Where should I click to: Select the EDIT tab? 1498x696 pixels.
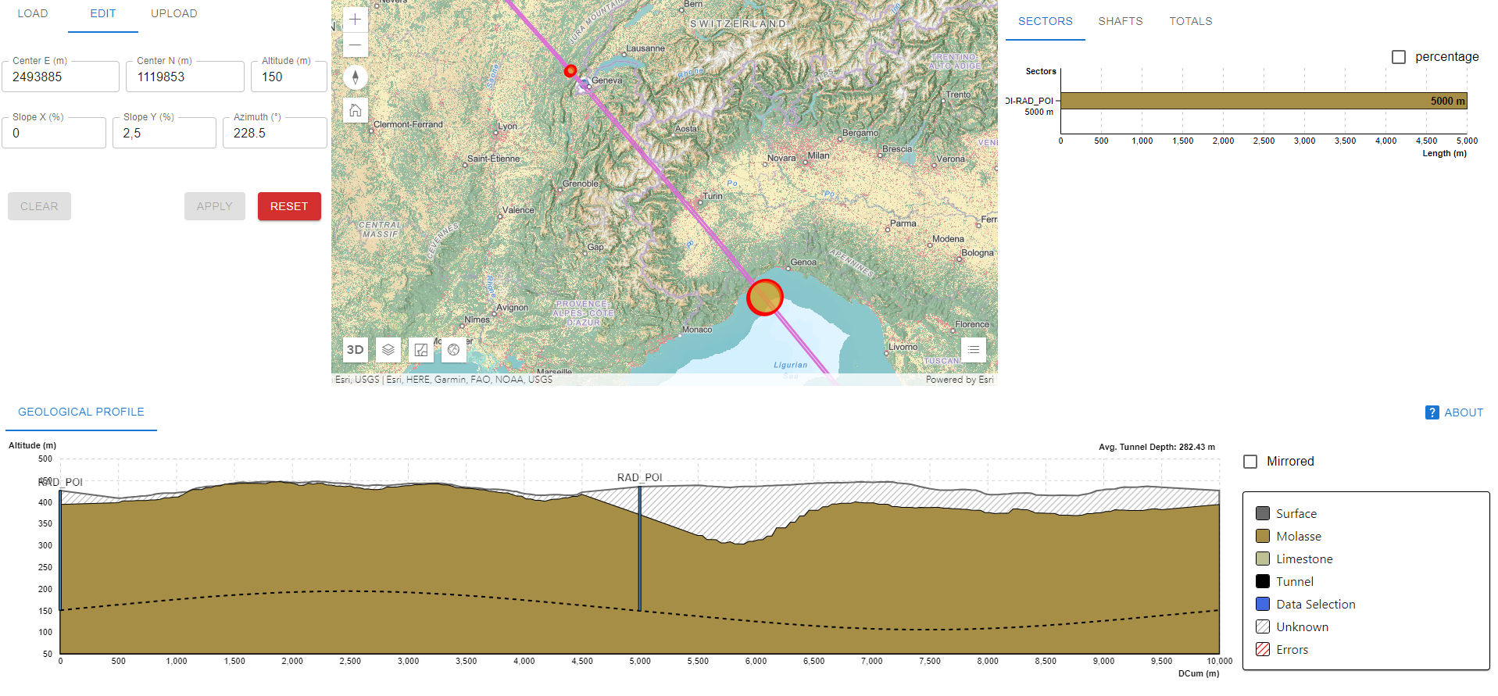coord(103,14)
